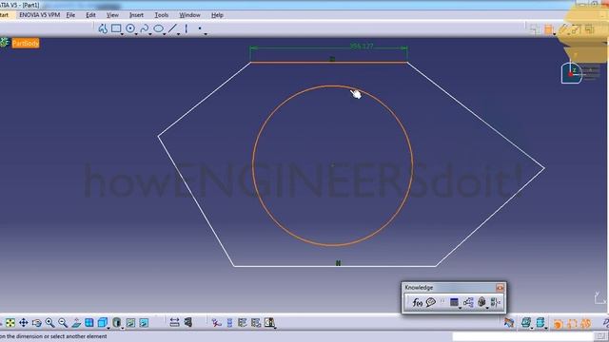Click the Normal View icon

tap(76, 323)
